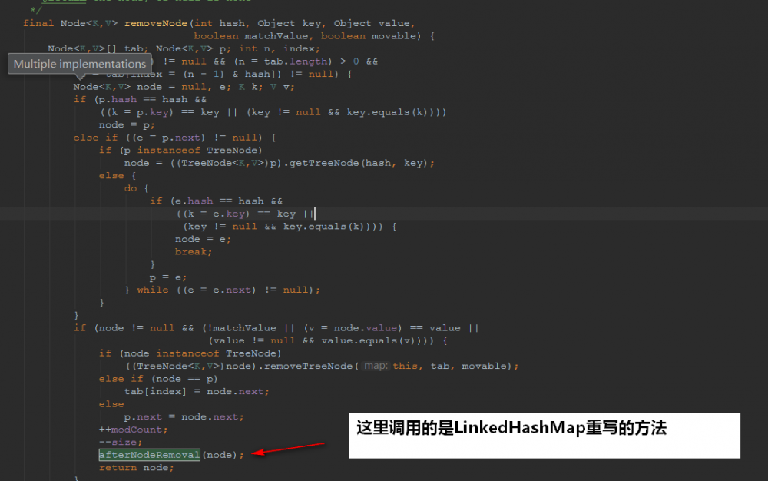
Task: Click the ++modCount; line
Action: click(x=133, y=429)
